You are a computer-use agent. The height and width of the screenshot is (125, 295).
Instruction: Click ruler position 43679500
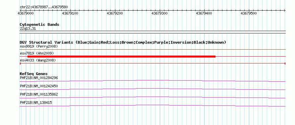249,13
